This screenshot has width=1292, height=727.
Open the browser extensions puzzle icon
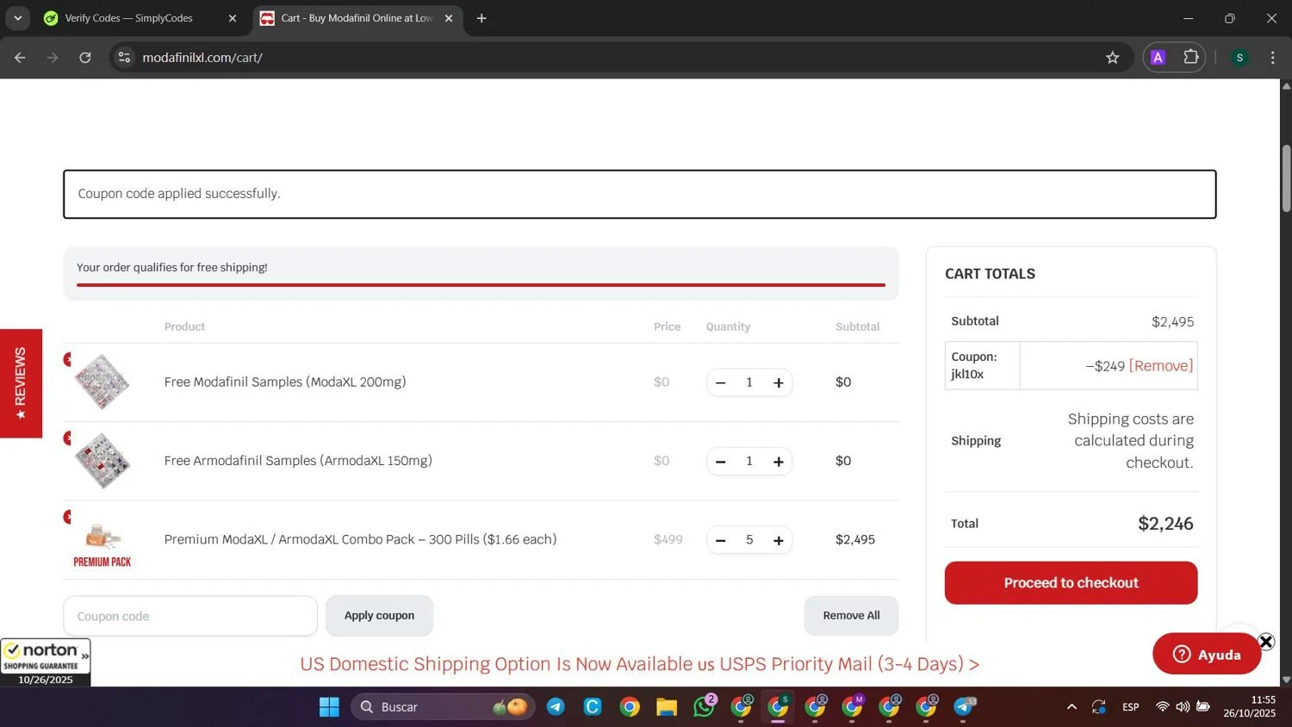coord(1191,58)
